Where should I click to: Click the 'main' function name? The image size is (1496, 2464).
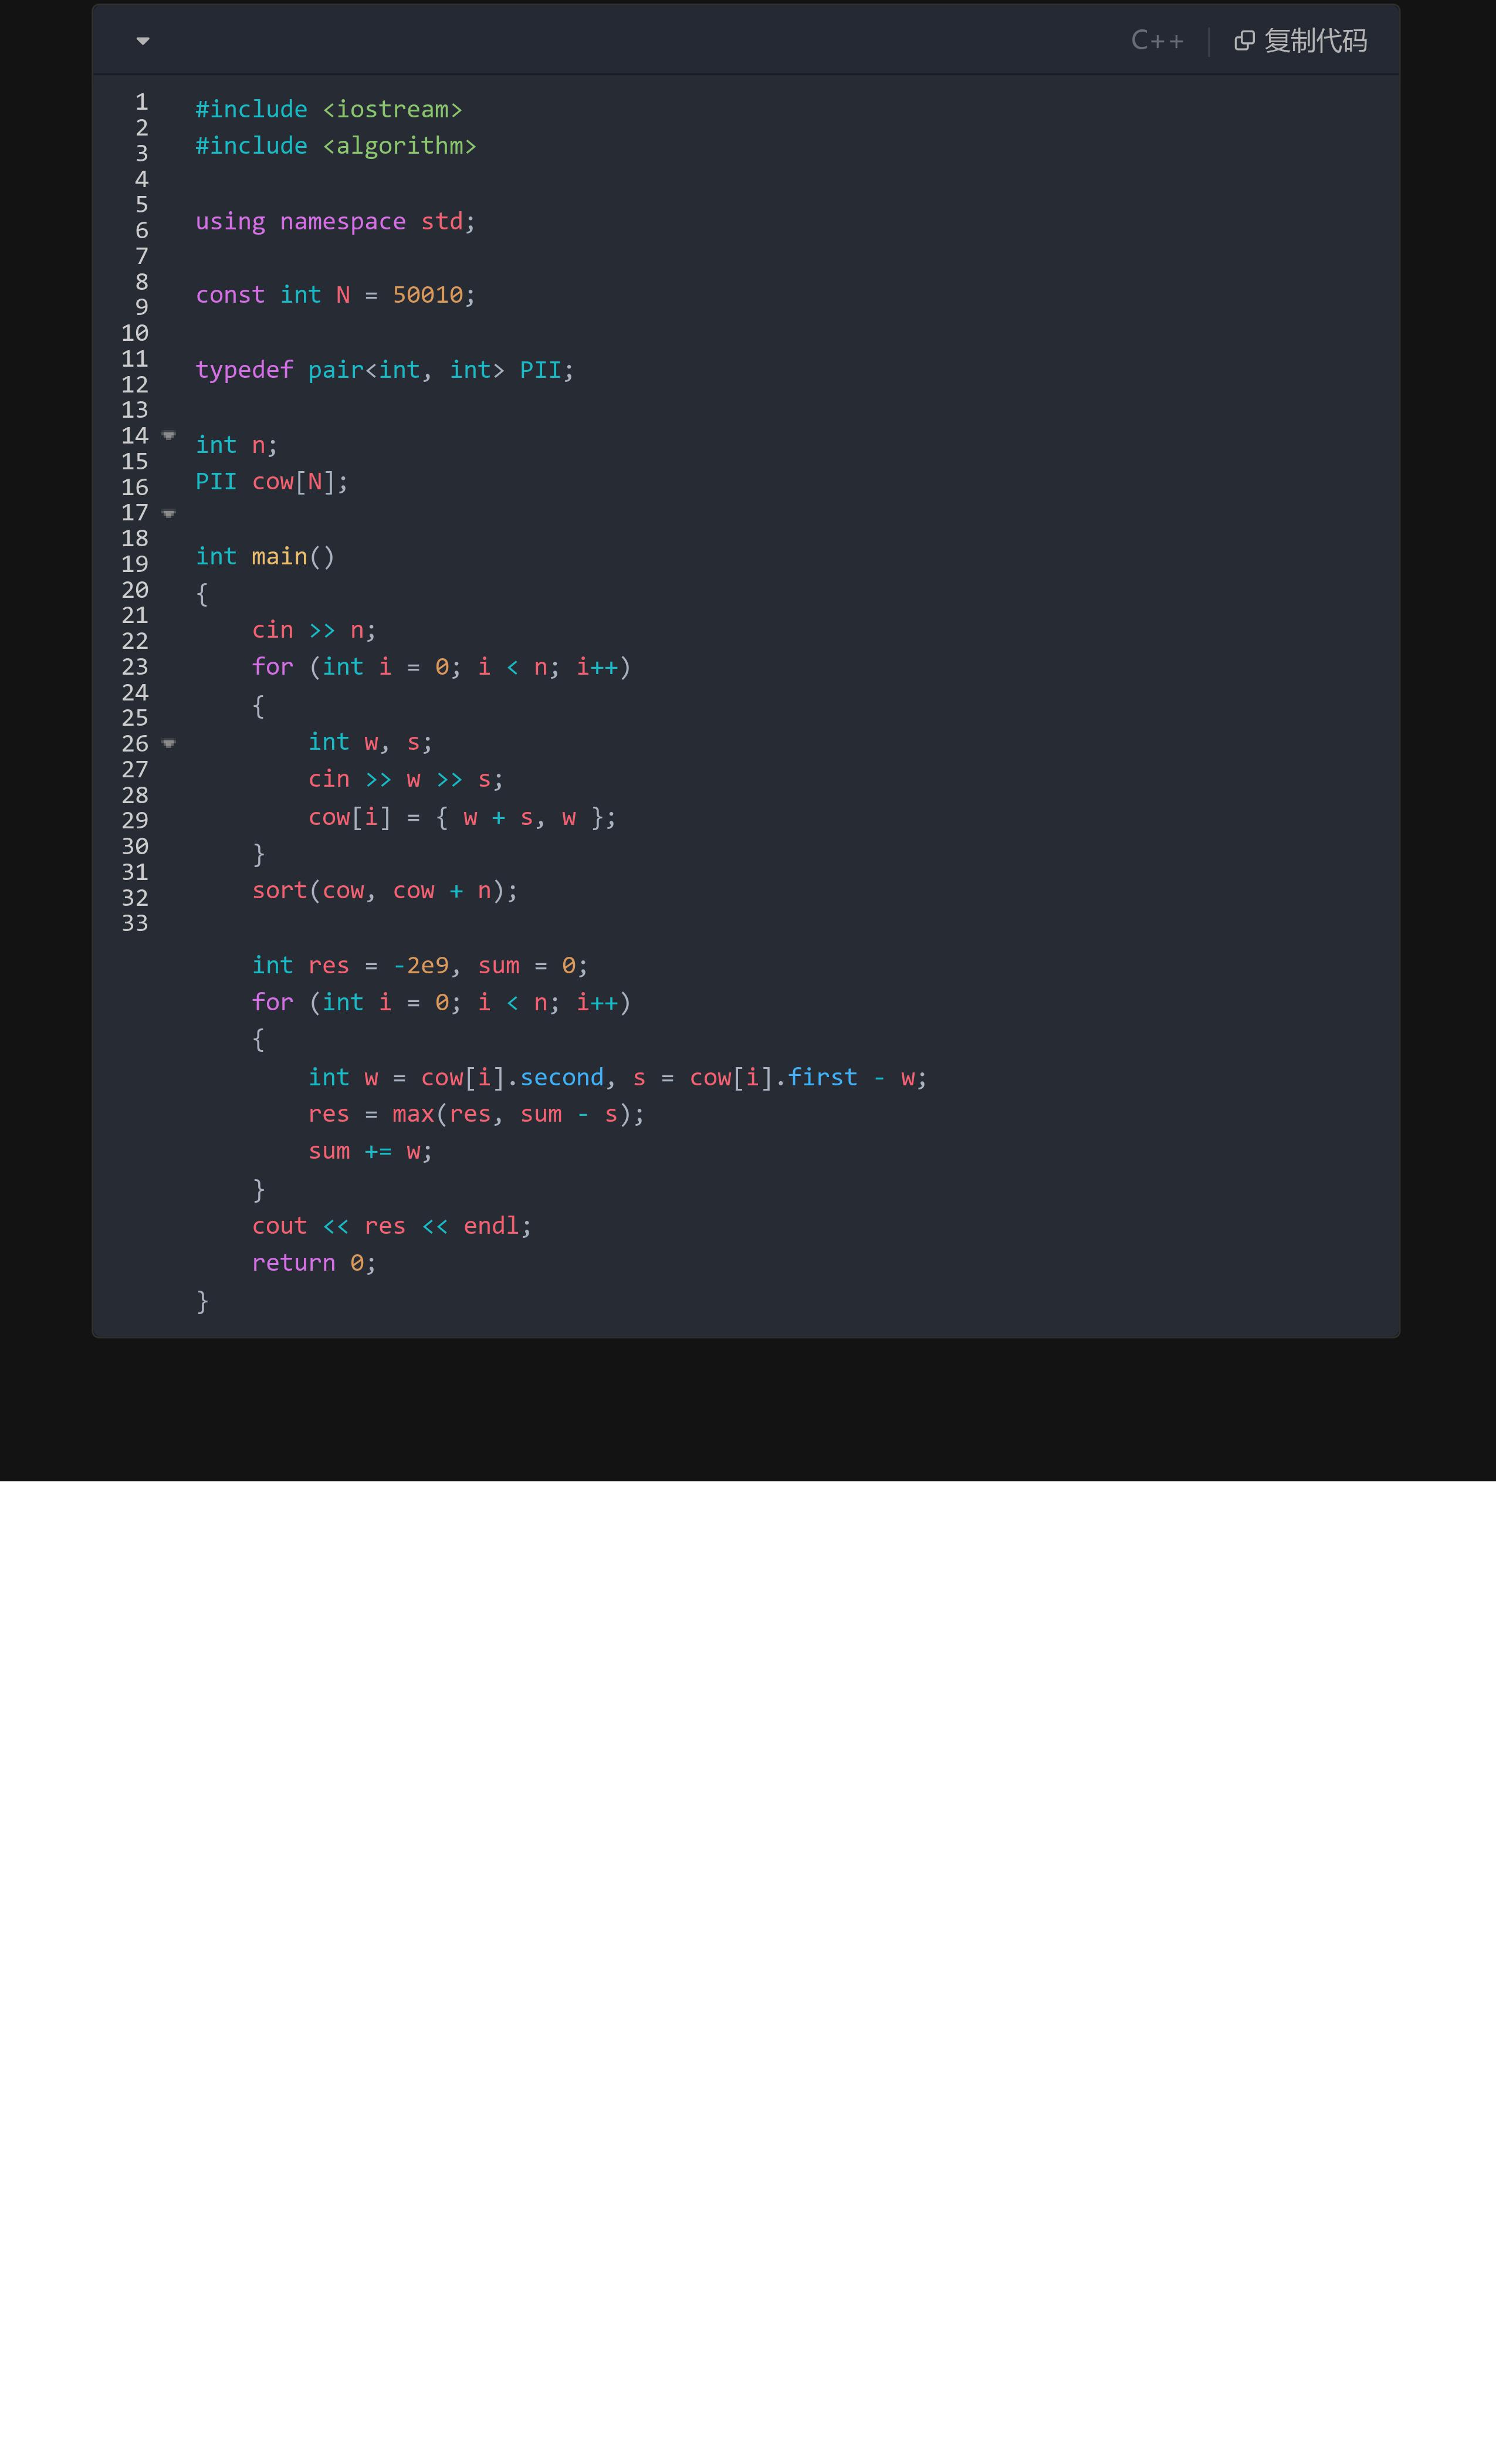click(279, 556)
